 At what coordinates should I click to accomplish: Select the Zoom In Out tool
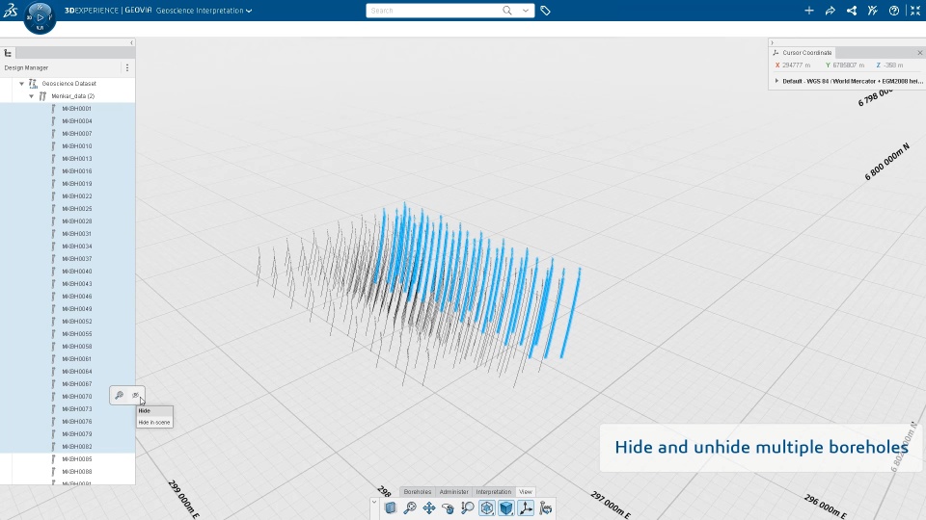pyautogui.click(x=467, y=507)
